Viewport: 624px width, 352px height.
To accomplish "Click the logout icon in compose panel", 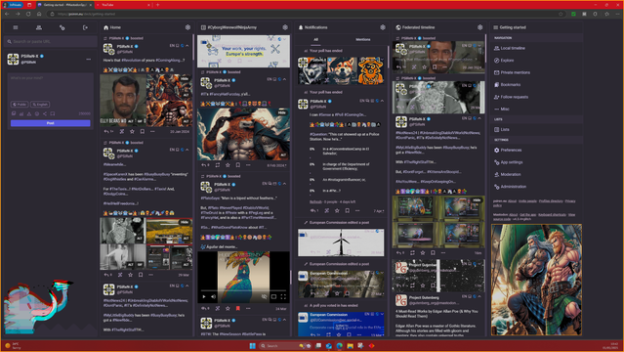I will point(85,27).
